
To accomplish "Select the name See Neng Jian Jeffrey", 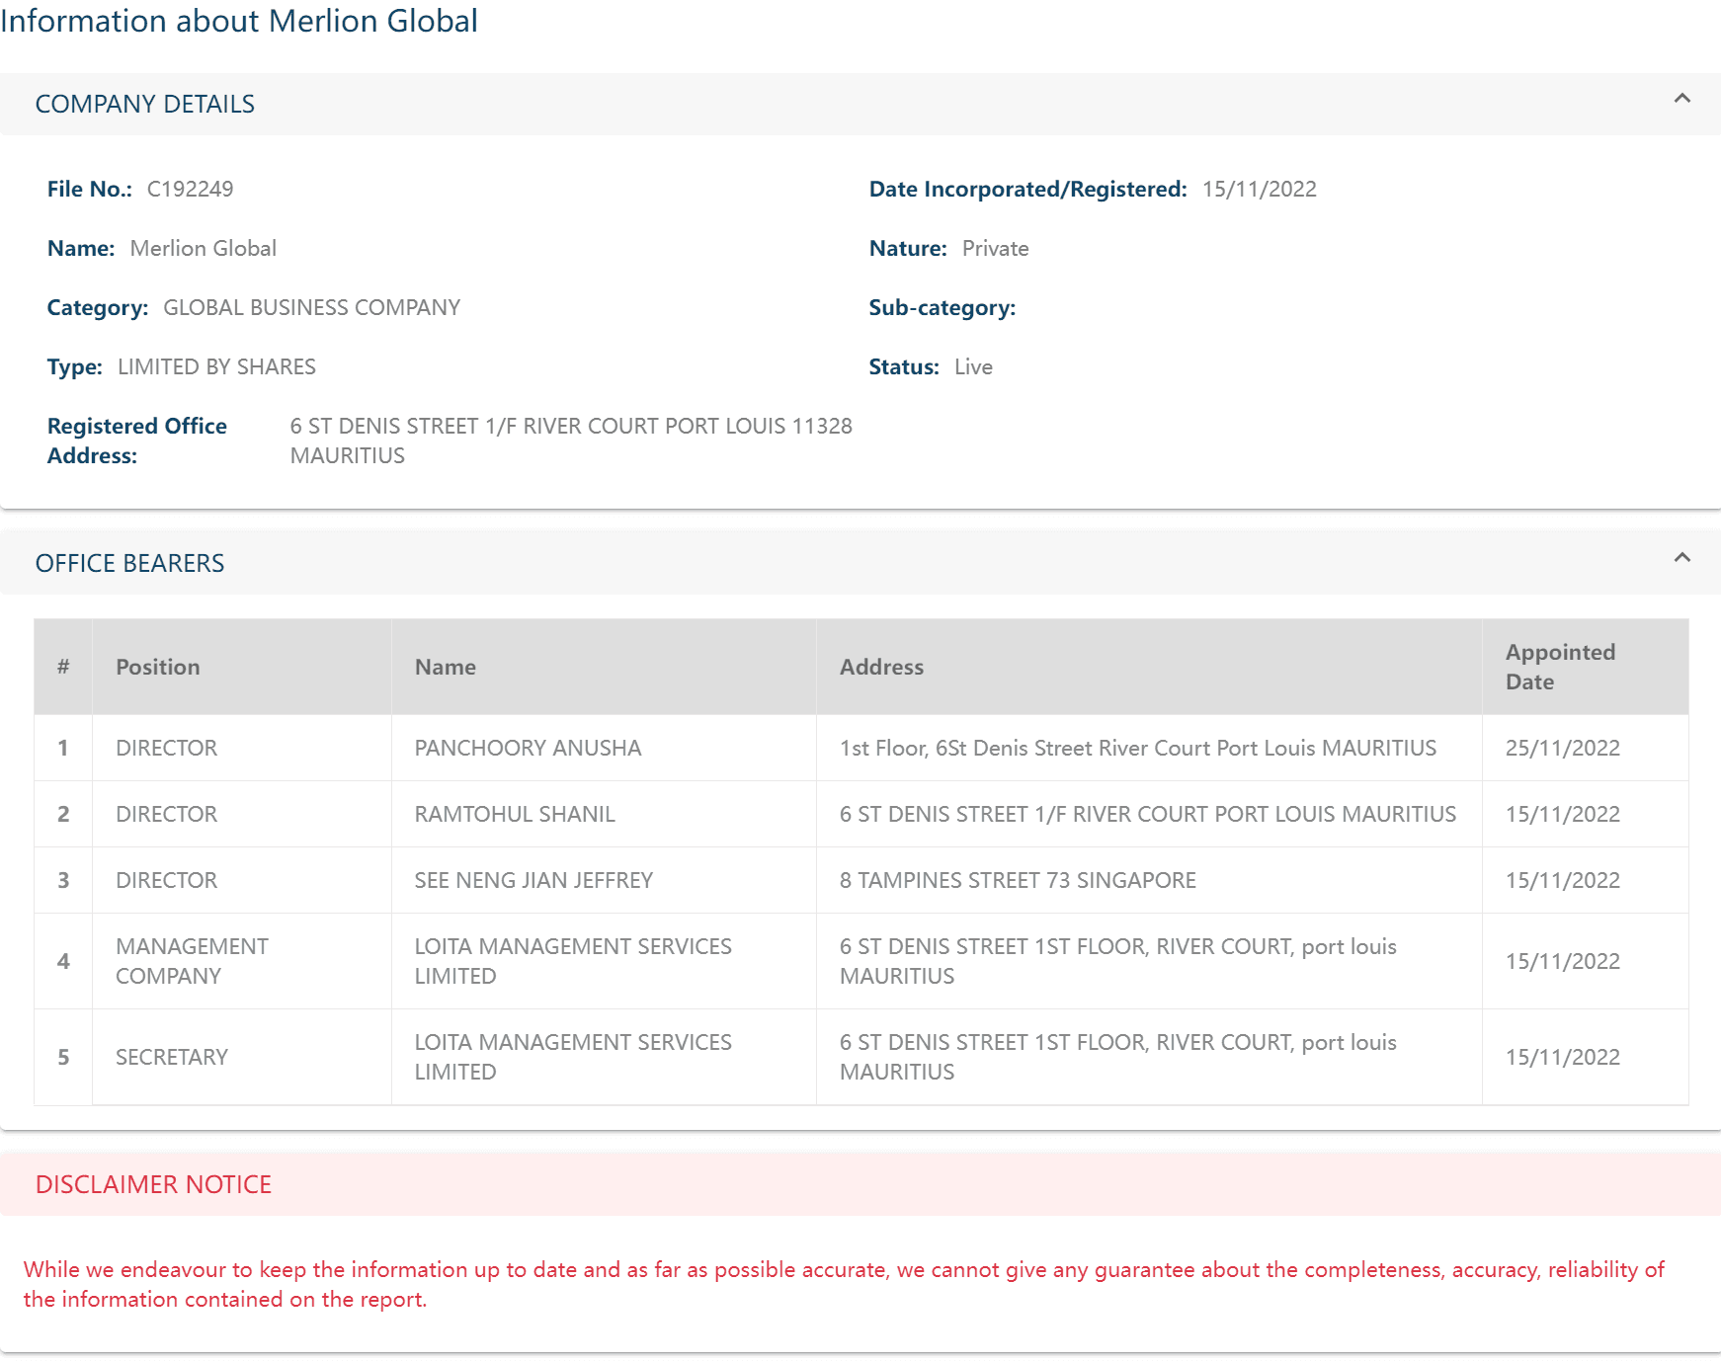I will pyautogui.click(x=533, y=880).
